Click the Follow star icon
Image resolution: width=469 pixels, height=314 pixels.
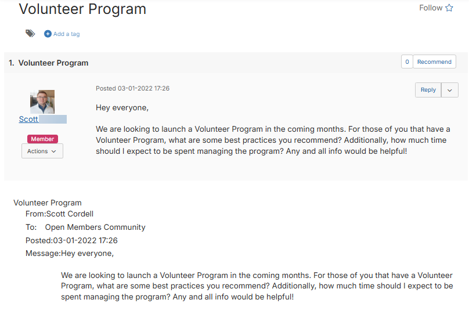(449, 8)
